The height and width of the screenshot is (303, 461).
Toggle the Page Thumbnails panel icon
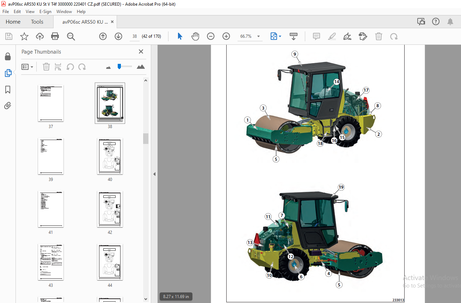pyautogui.click(x=8, y=73)
